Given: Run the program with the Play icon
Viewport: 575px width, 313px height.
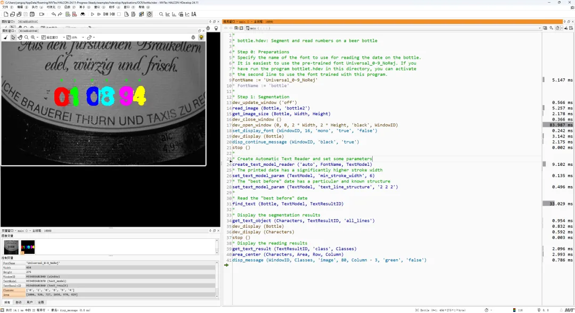Looking at the screenshot, I should tap(93, 14).
